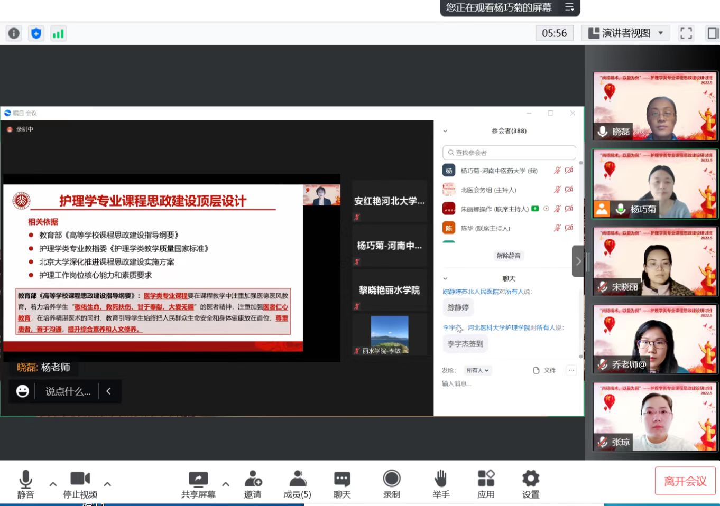The height and width of the screenshot is (506, 720).
Task: Open the Members (5) panel
Action: pyautogui.click(x=298, y=484)
